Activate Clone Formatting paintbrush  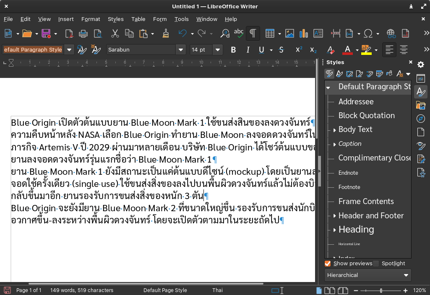[166, 34]
